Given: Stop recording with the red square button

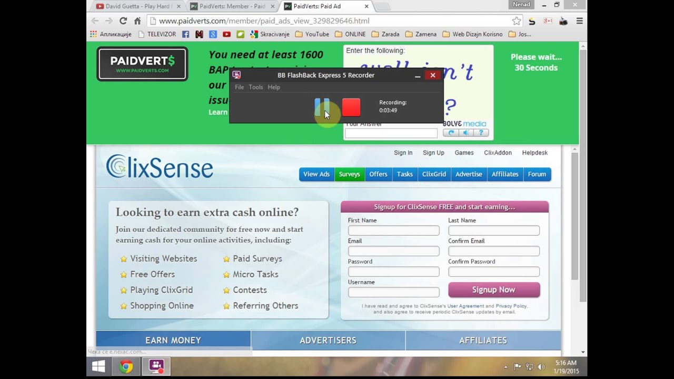Looking at the screenshot, I should pyautogui.click(x=351, y=107).
